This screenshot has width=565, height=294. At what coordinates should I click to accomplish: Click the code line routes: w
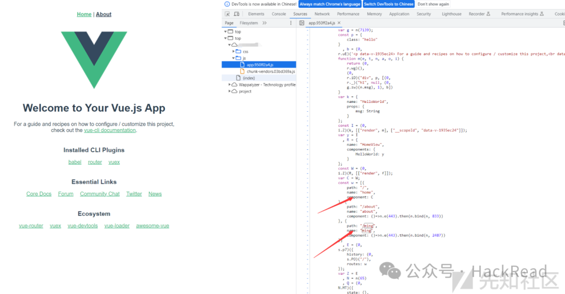tap(357, 264)
